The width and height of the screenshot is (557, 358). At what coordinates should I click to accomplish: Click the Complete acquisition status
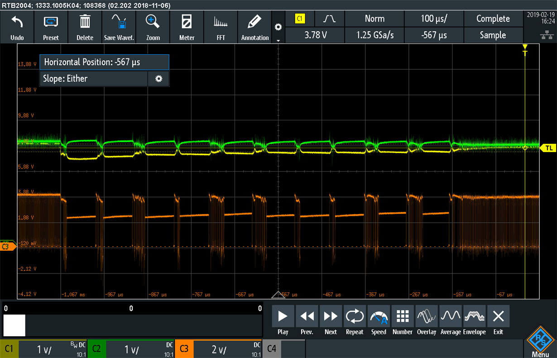493,19
